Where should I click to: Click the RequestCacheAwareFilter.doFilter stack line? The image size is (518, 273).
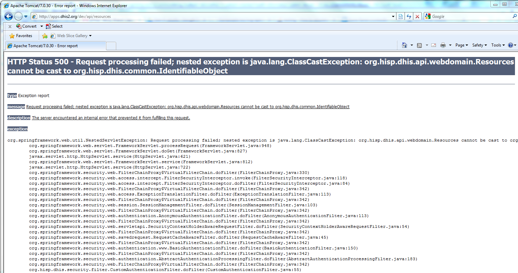[179, 237]
